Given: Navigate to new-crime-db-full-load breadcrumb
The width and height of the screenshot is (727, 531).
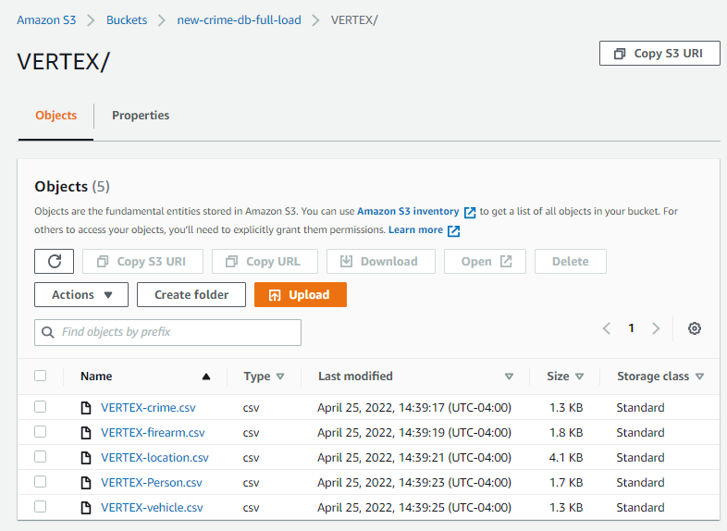Looking at the screenshot, I should click(x=239, y=20).
